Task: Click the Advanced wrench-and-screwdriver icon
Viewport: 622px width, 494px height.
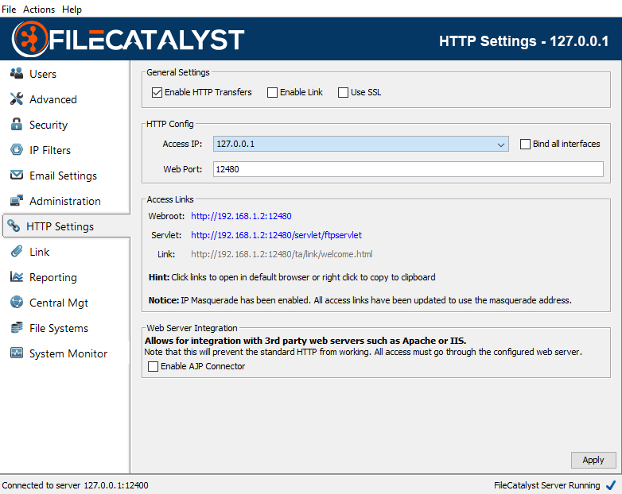Action: 17,98
